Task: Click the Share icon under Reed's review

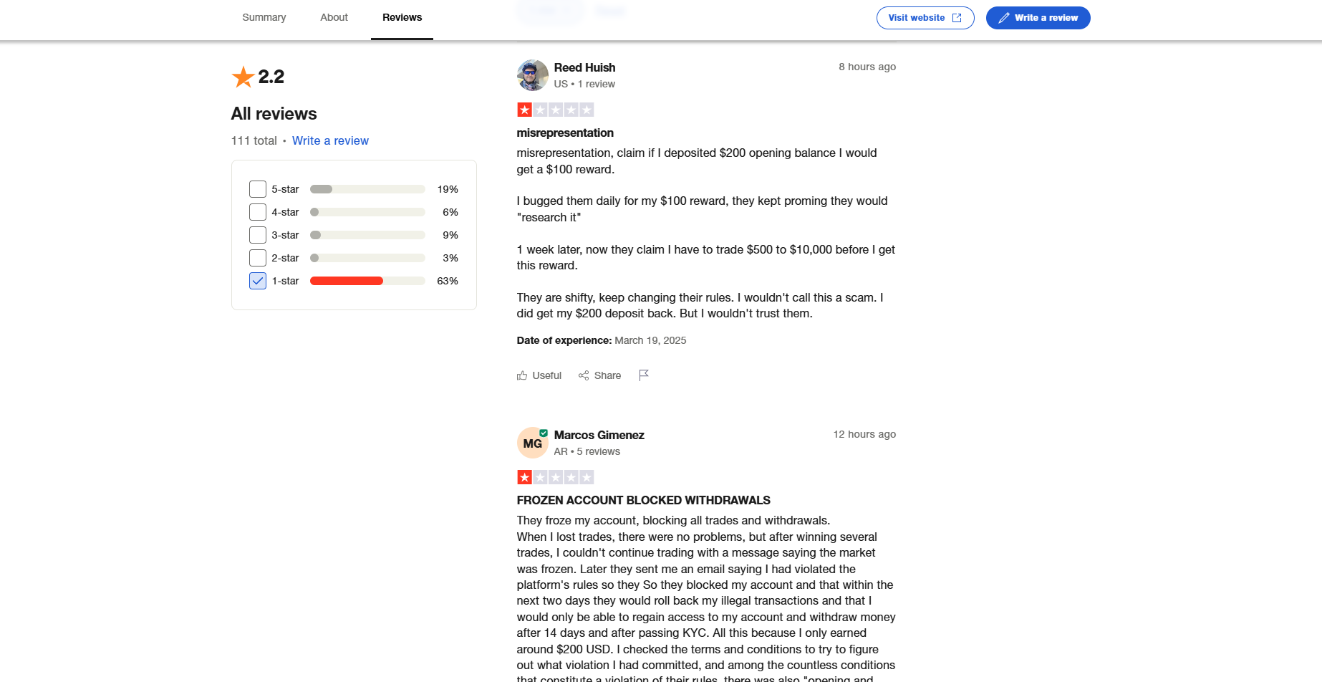Action: click(x=584, y=375)
